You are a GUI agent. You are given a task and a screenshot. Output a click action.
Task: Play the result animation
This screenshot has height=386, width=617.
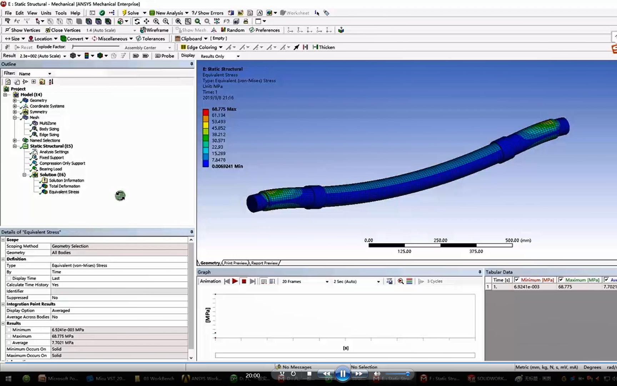pos(235,281)
